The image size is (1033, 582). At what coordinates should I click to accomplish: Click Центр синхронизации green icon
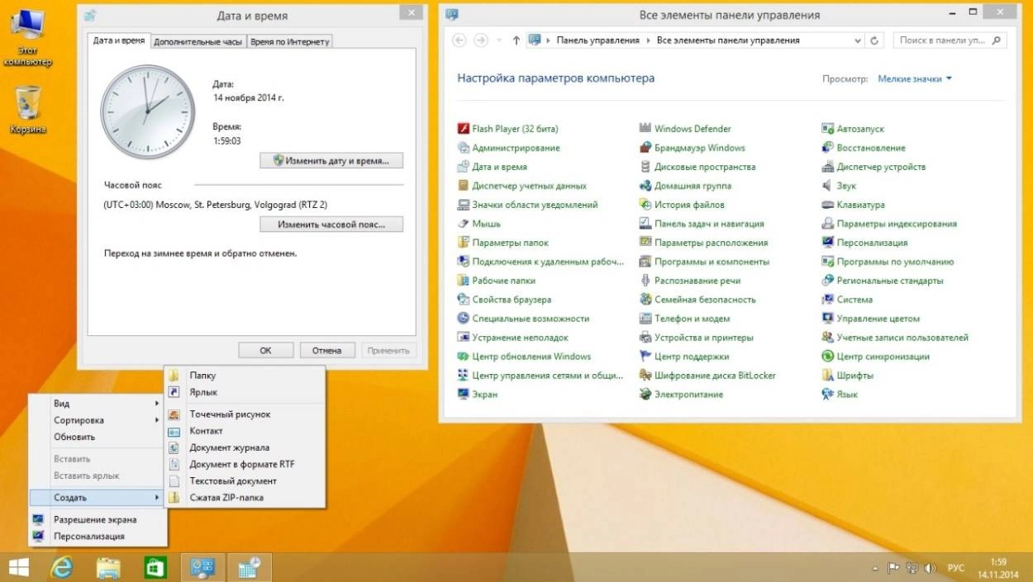point(828,357)
